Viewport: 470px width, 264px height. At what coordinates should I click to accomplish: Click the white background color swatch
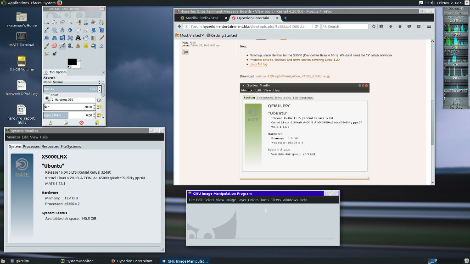(x=78, y=66)
